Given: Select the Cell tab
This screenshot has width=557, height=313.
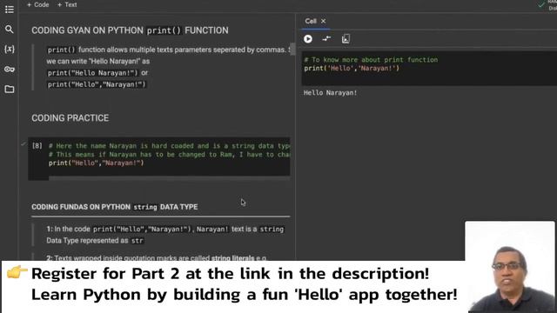Looking at the screenshot, I should 311,21.
